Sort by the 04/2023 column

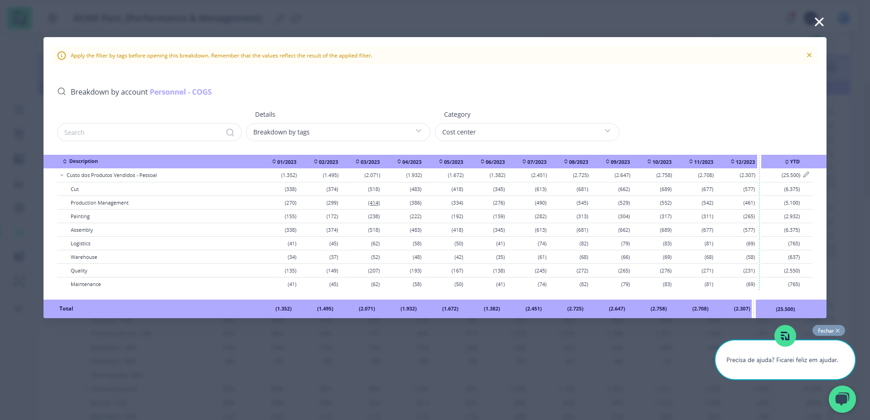[409, 162]
